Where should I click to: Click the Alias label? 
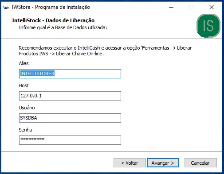(24, 63)
